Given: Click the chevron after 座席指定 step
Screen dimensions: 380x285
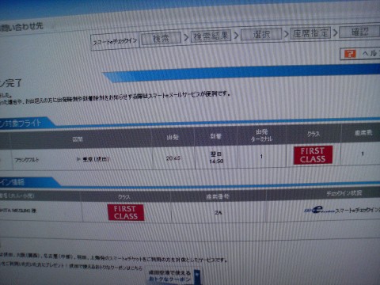Looking at the screenshot, I should click(x=335, y=33).
